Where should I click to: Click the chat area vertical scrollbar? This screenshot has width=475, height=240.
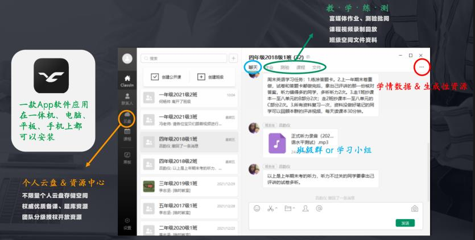tap(428, 171)
